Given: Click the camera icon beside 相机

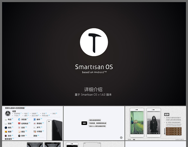Looking at the screenshot, I should click(x=6, y=128).
